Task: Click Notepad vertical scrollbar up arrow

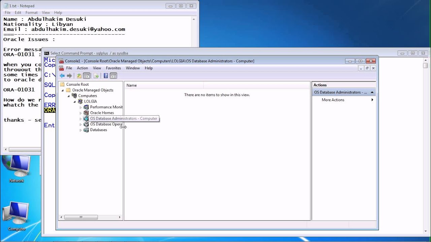Action: 194,19
